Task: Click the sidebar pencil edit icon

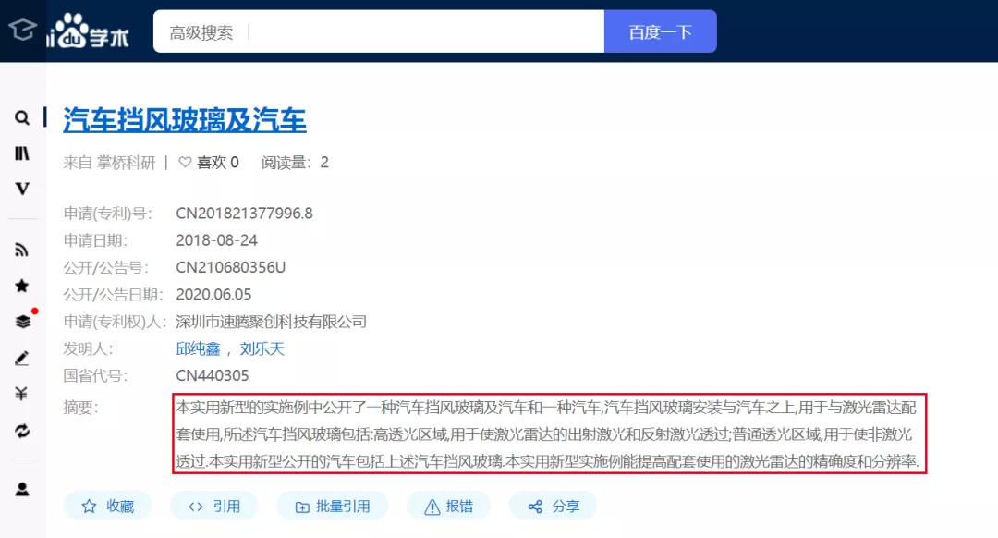Action: click(x=21, y=359)
